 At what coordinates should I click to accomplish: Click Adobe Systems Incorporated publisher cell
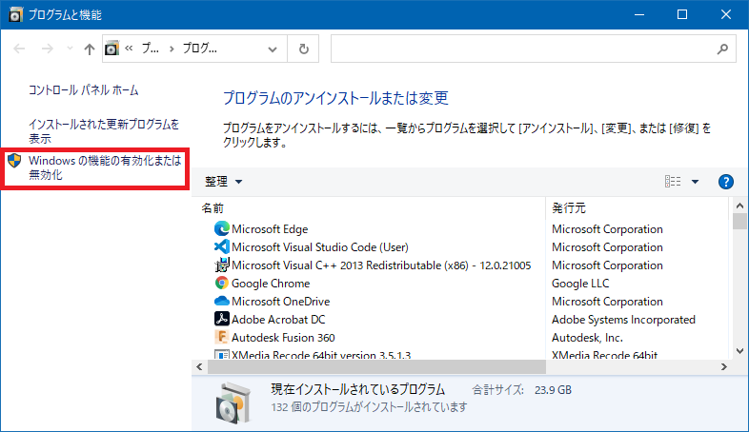click(x=623, y=320)
